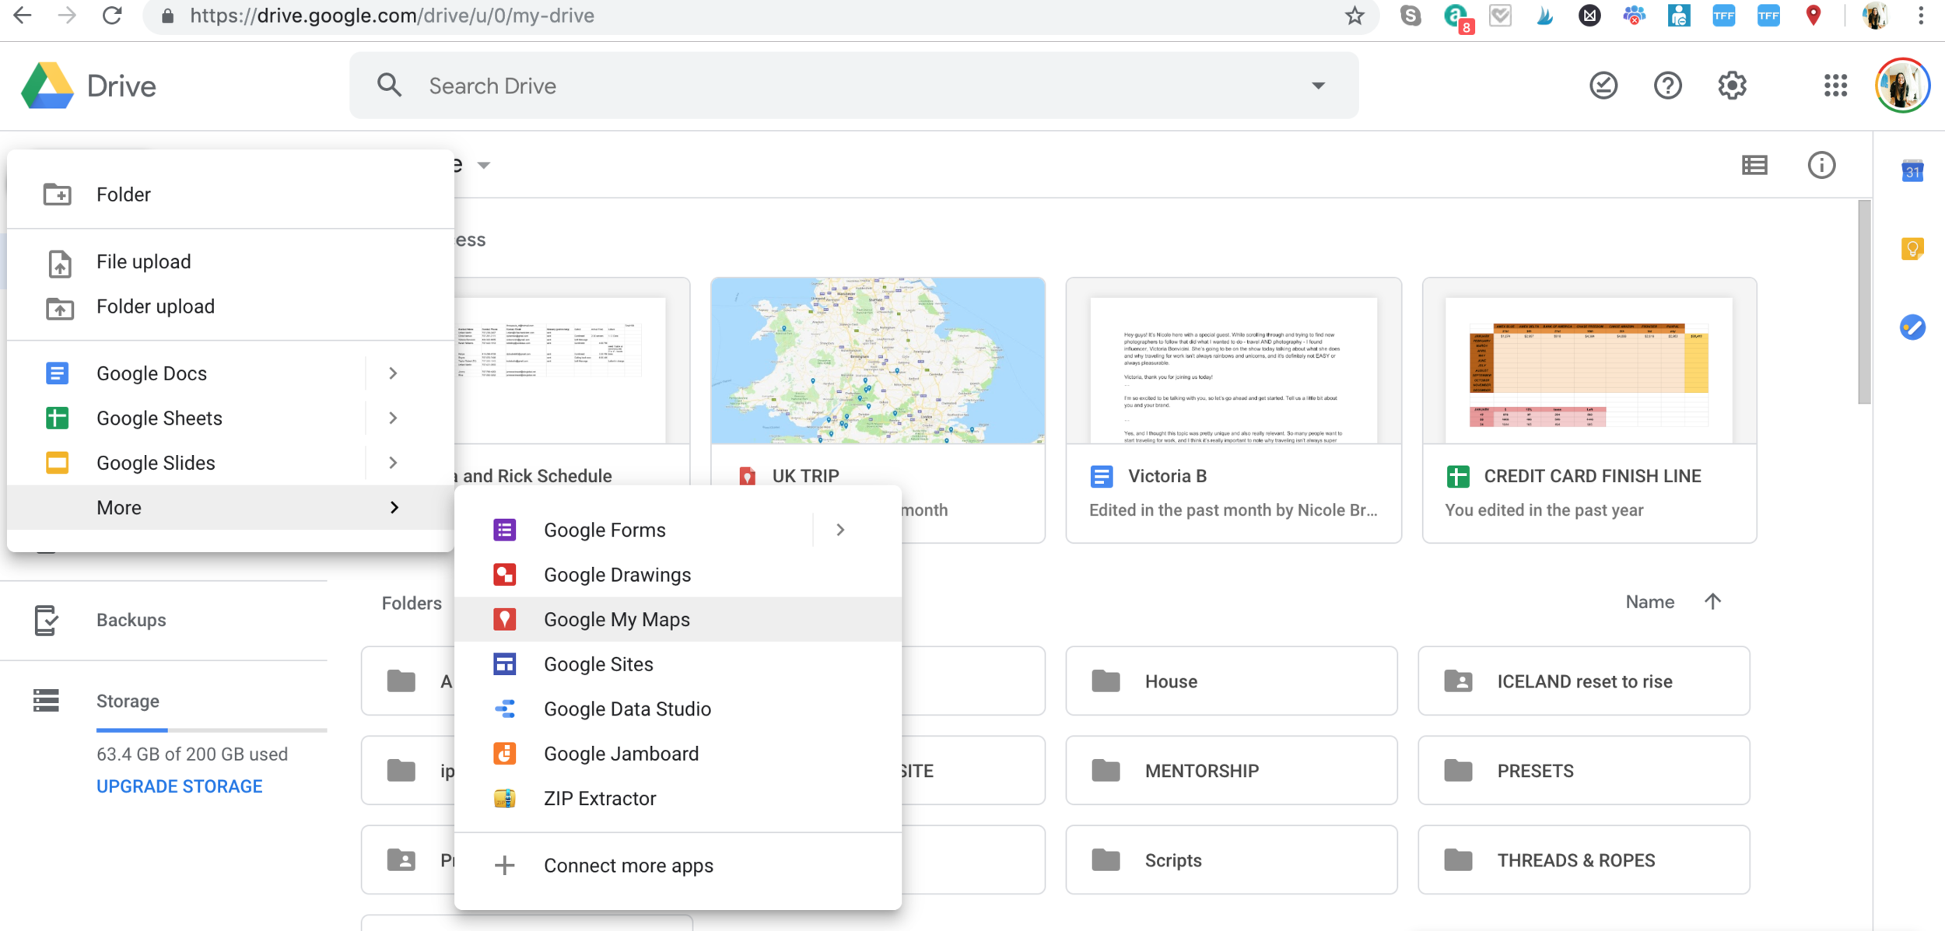Open the House folder
Image resolution: width=1945 pixels, height=931 pixels.
pos(1232,681)
